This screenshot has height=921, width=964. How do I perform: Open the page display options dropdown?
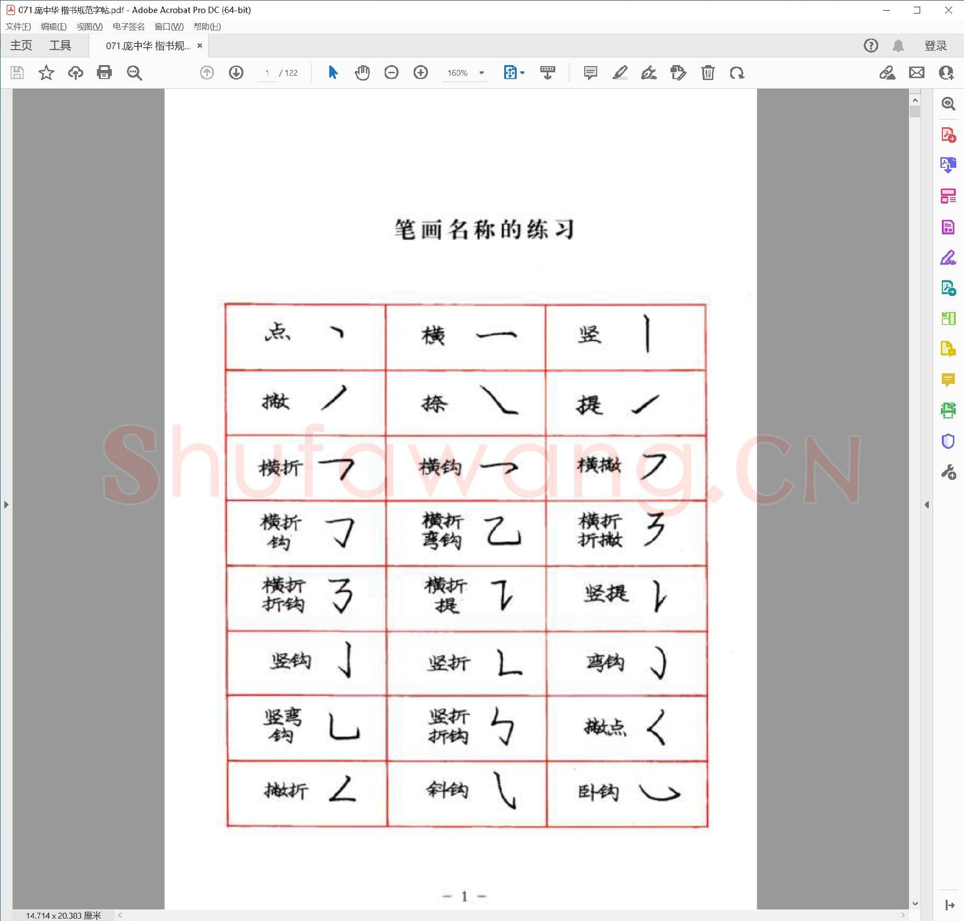pos(522,73)
